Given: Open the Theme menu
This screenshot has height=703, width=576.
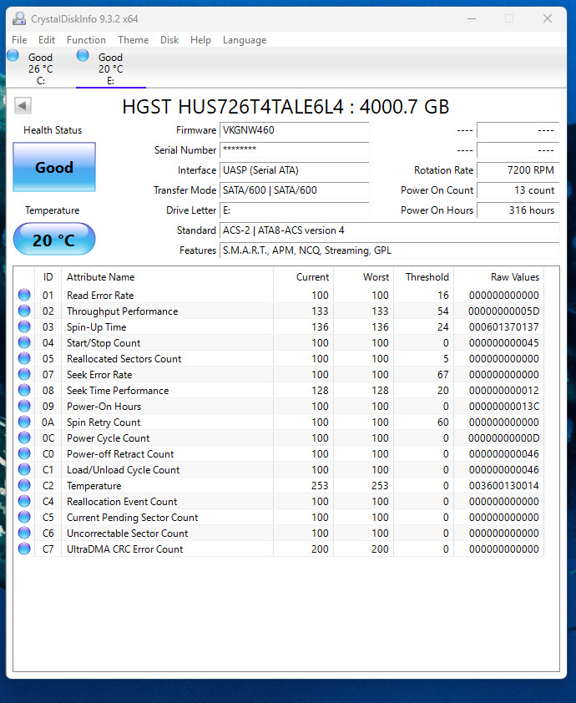Looking at the screenshot, I should [x=133, y=40].
